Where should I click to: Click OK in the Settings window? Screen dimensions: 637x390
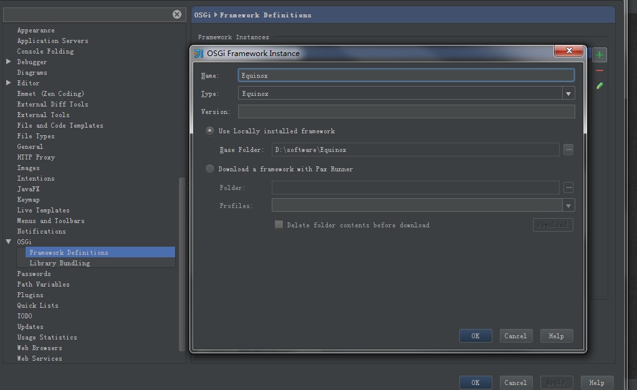point(476,383)
